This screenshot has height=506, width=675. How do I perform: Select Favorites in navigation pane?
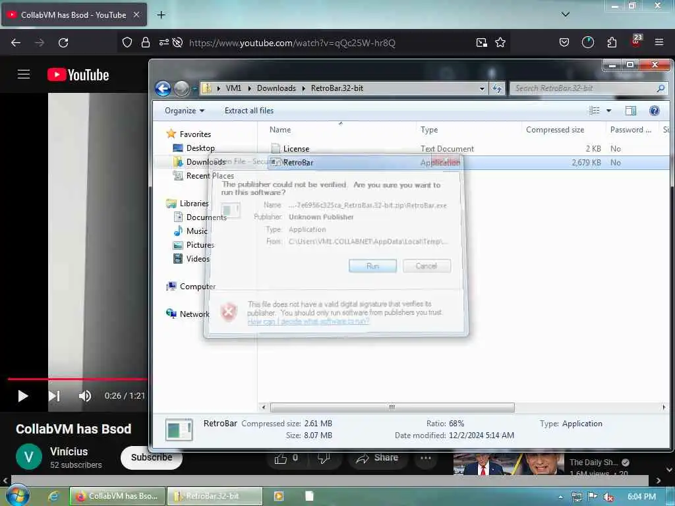pos(195,134)
